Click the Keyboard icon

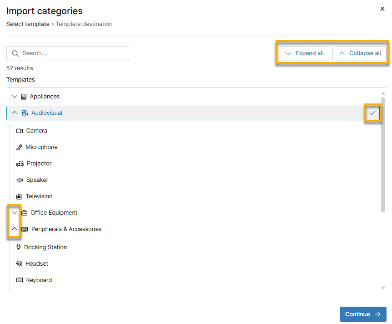point(19,280)
